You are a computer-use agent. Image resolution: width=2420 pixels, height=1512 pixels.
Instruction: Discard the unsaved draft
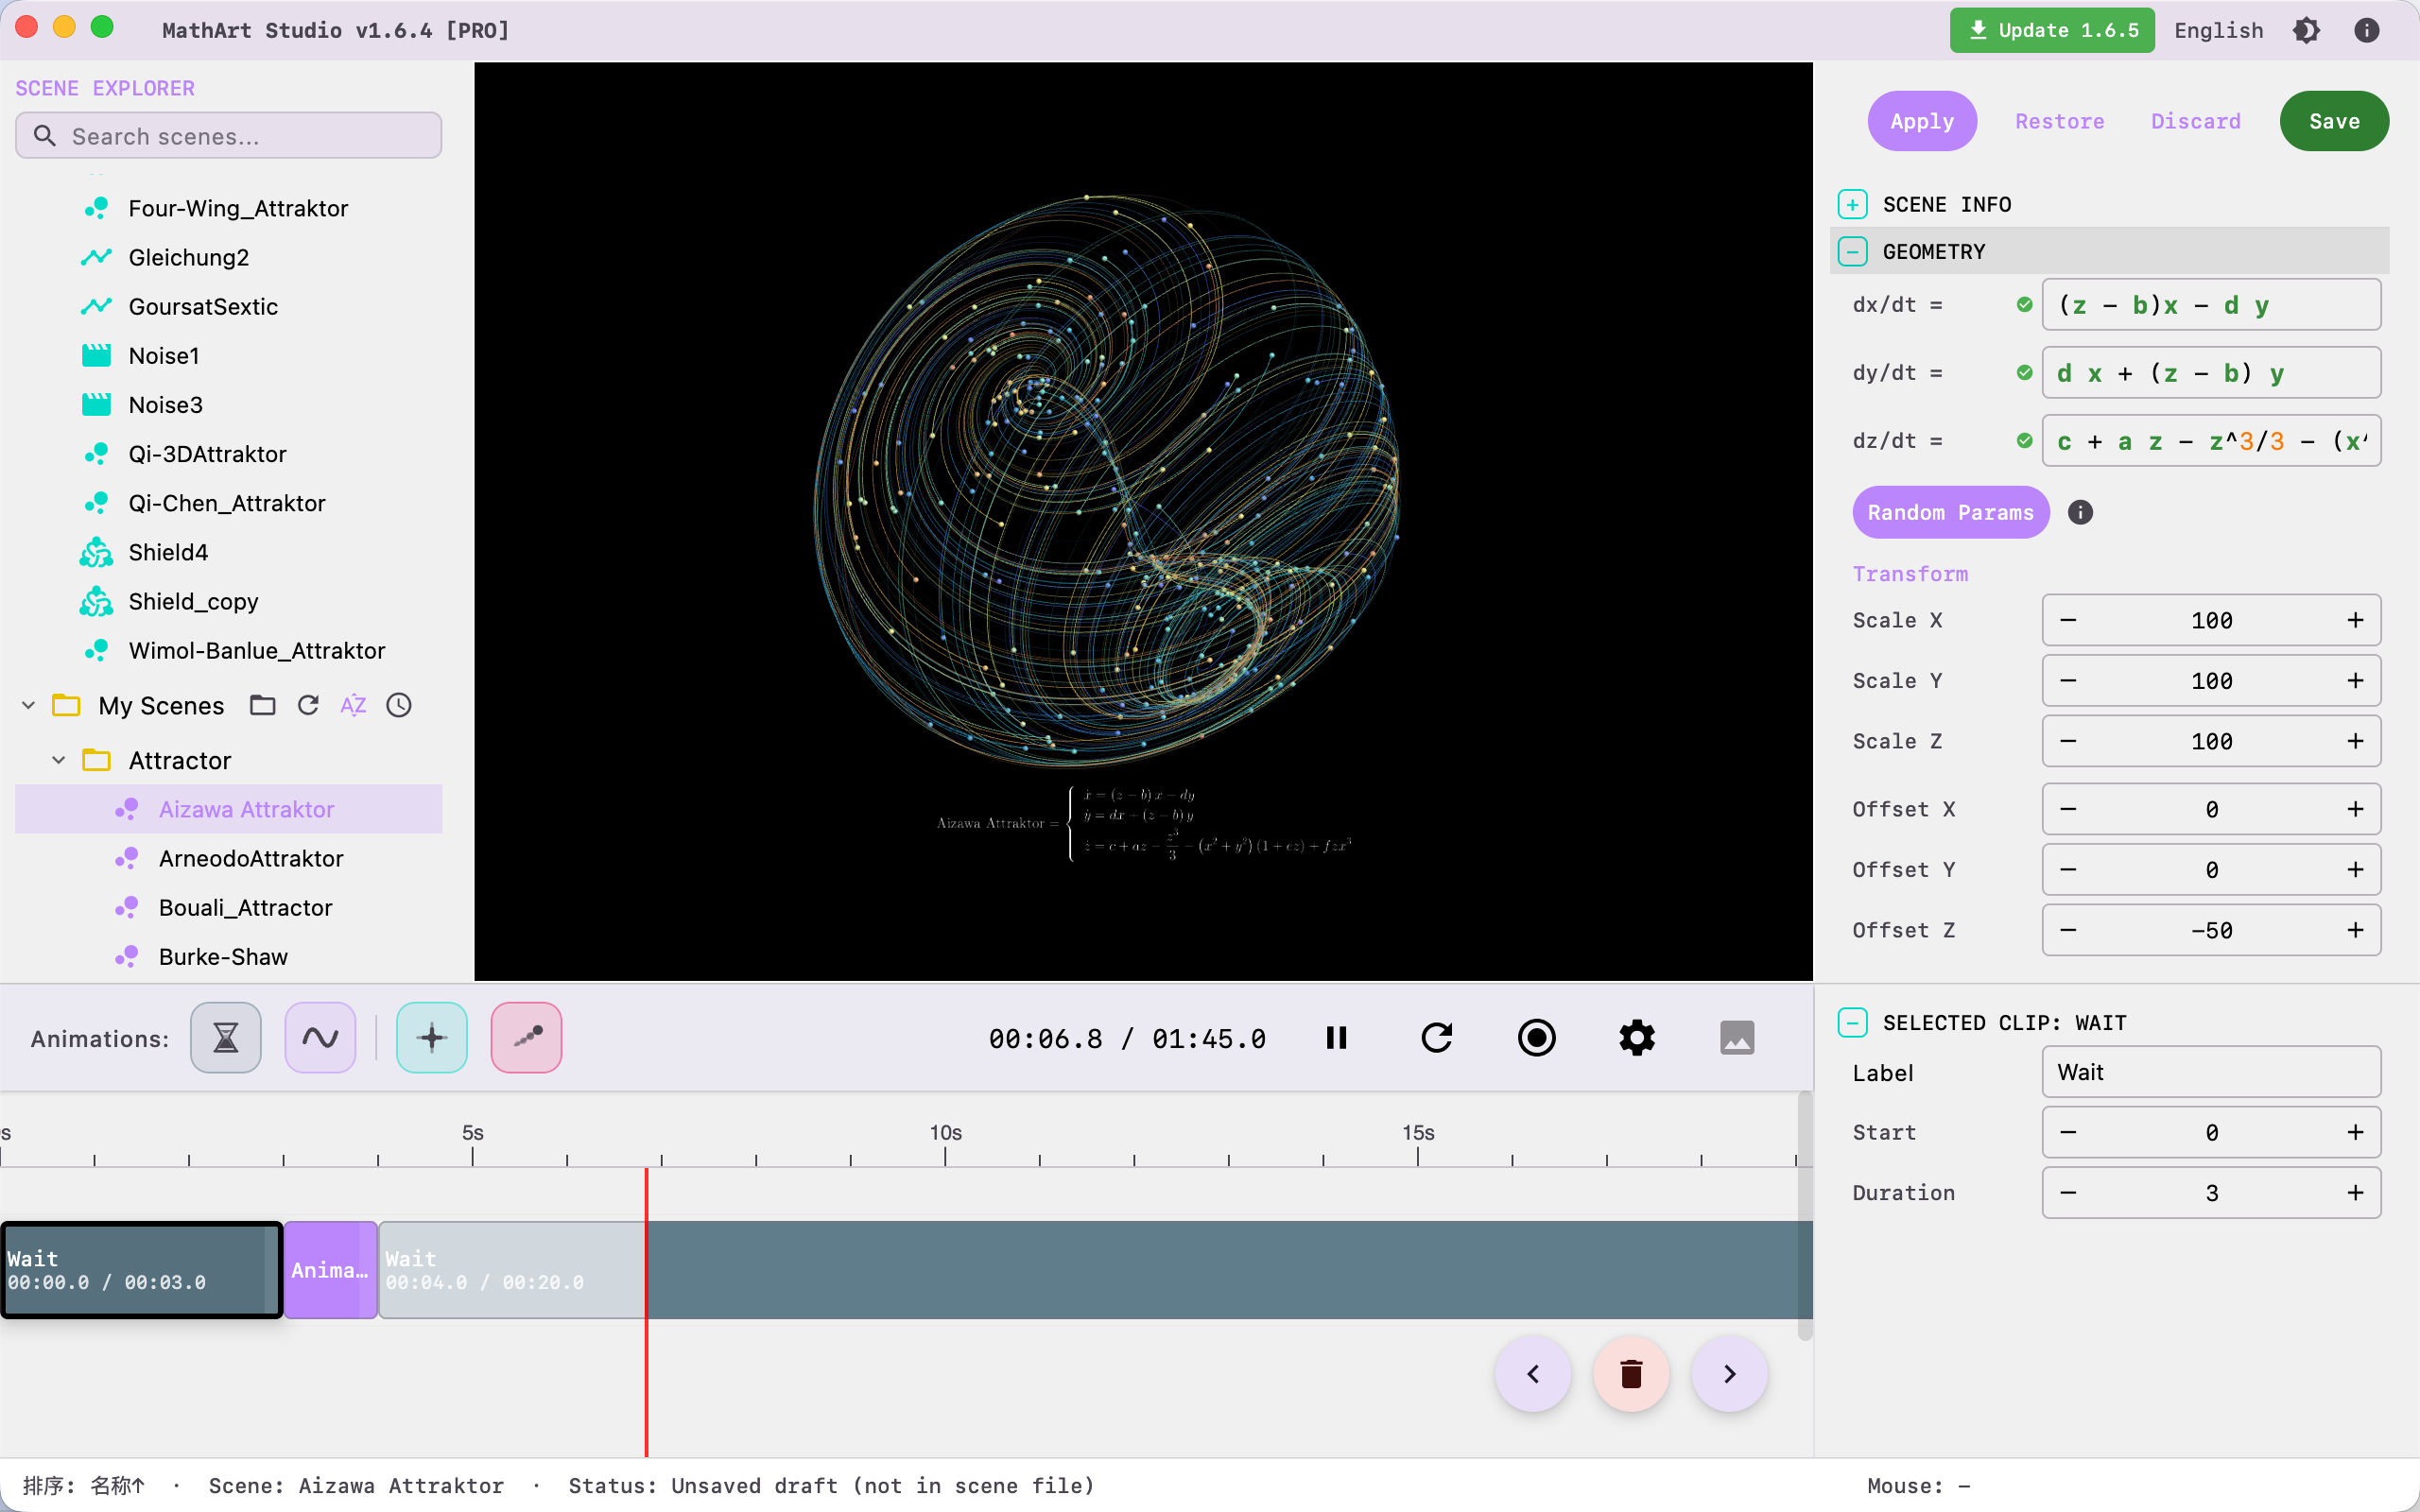pos(2195,121)
